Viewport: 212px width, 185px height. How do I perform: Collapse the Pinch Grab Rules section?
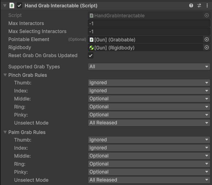5,75
